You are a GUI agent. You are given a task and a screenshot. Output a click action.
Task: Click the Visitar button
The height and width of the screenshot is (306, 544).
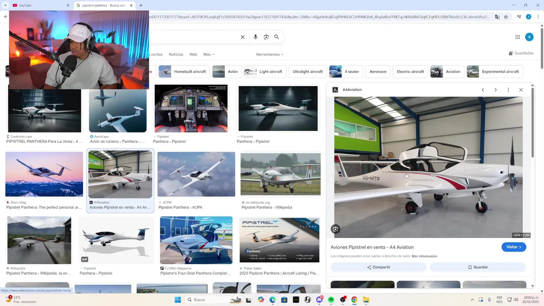point(513,247)
